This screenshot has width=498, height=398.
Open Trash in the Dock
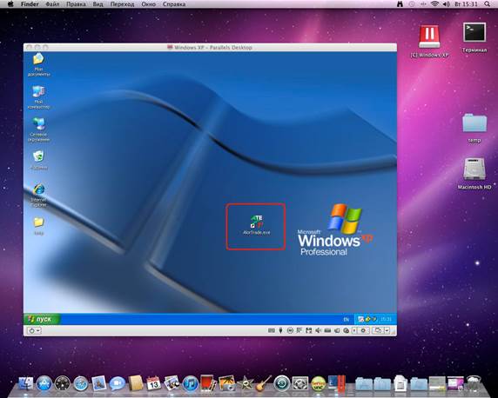(x=474, y=383)
